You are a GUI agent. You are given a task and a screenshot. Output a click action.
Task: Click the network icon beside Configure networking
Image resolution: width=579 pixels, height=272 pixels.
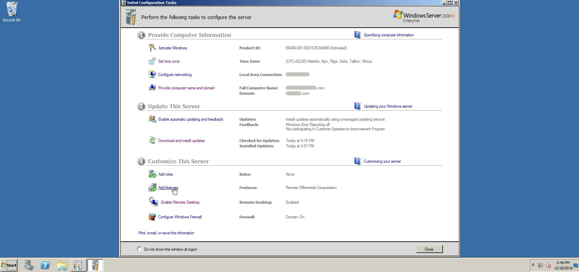pos(152,74)
